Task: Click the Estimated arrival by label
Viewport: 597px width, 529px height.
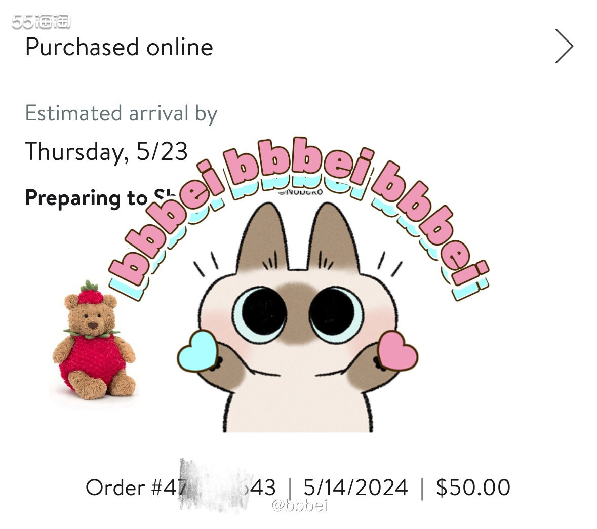Action: pos(122,113)
